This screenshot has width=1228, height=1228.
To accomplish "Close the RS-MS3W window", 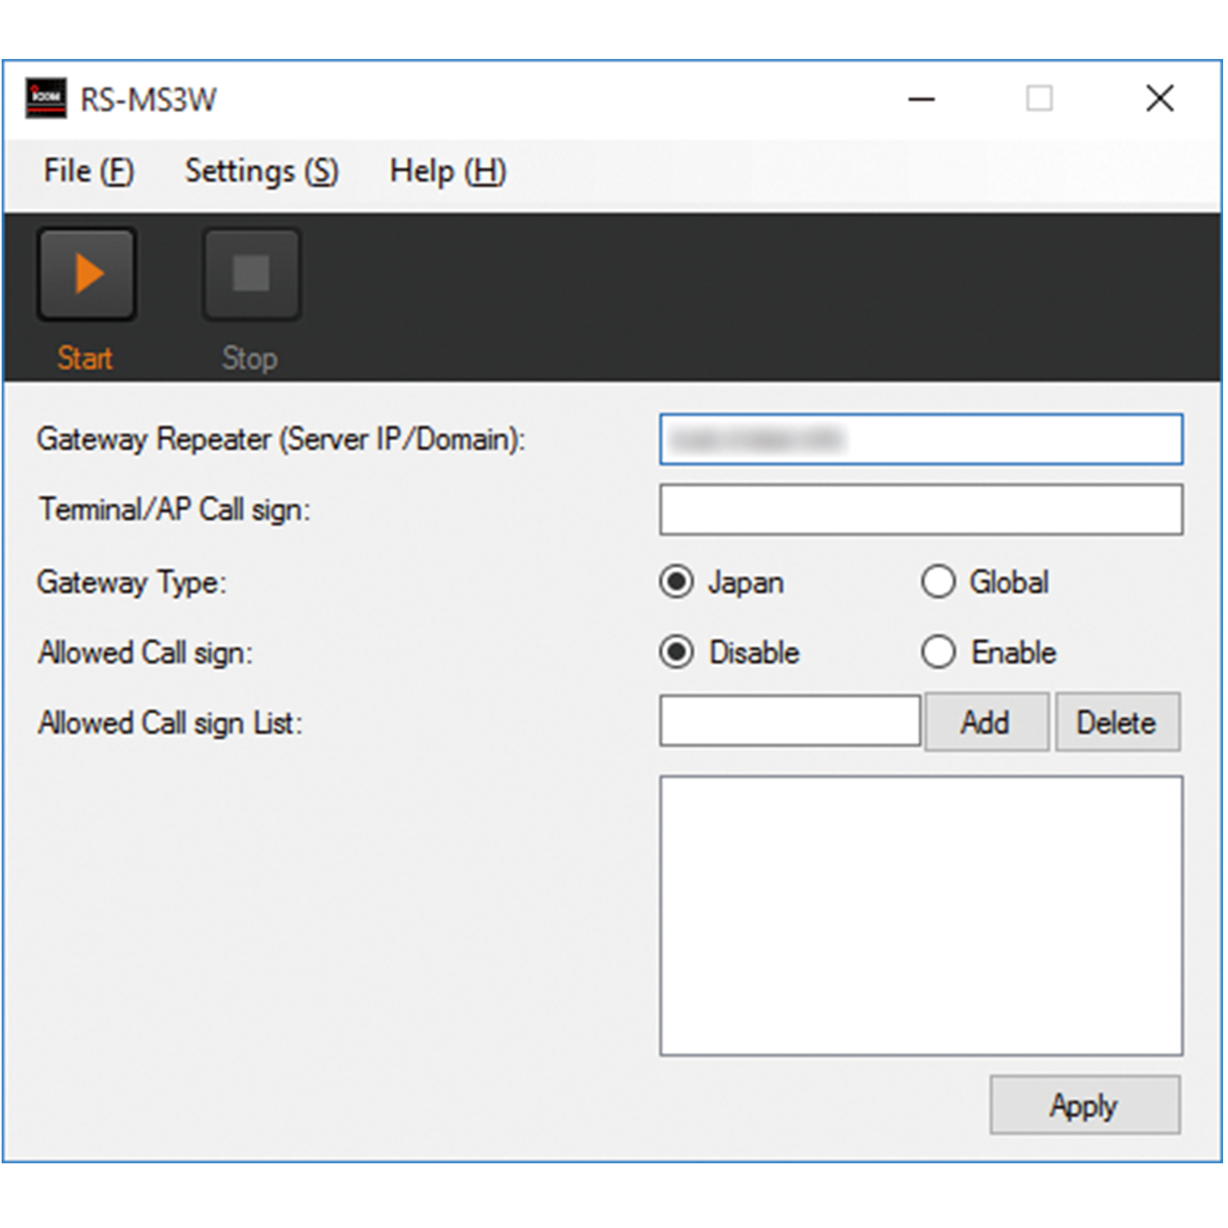I will coord(1159,99).
